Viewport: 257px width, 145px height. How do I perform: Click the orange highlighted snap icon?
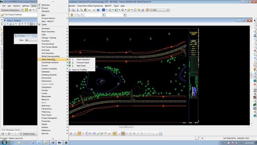click(x=80, y=133)
